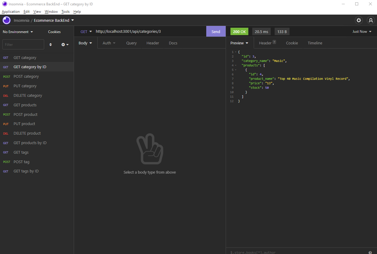
Task: Click the GET badge of GET products
Action: [x=6, y=105]
